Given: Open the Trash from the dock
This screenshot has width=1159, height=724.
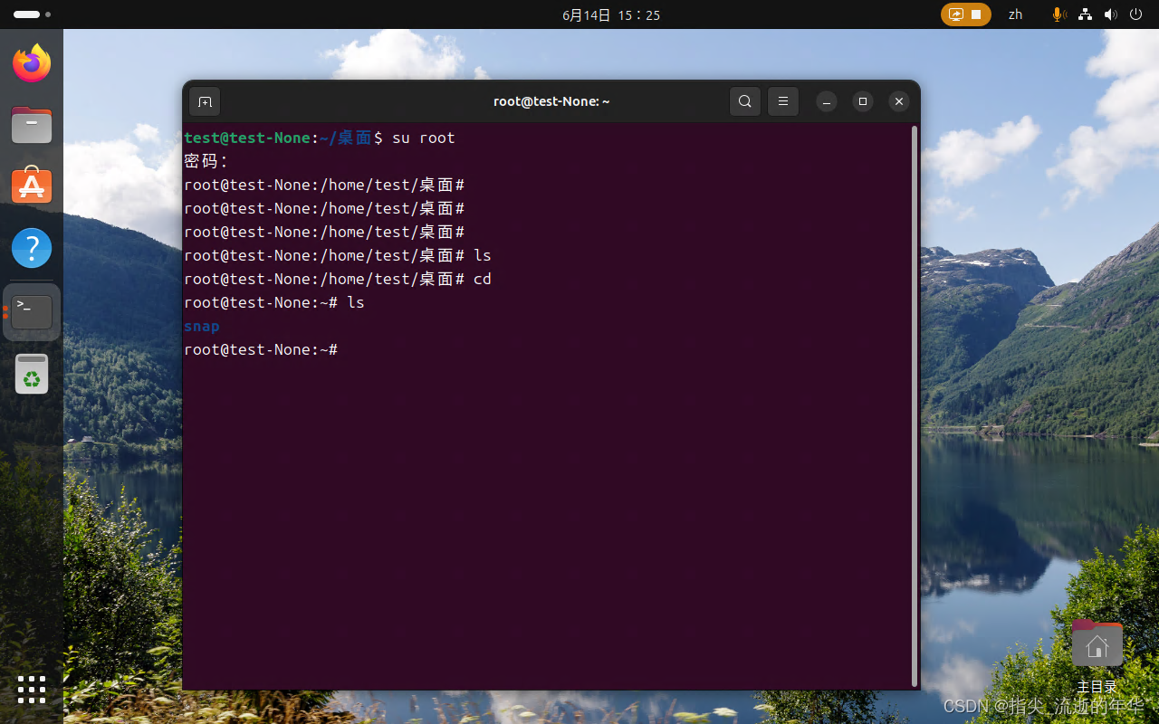Looking at the screenshot, I should coord(32,374).
